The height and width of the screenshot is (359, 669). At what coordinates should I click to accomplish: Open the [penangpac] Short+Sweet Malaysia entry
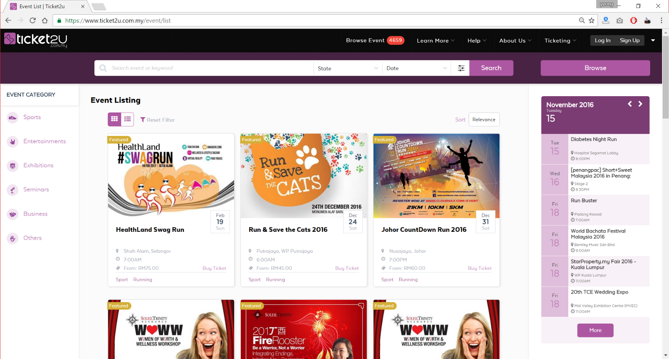(x=595, y=179)
